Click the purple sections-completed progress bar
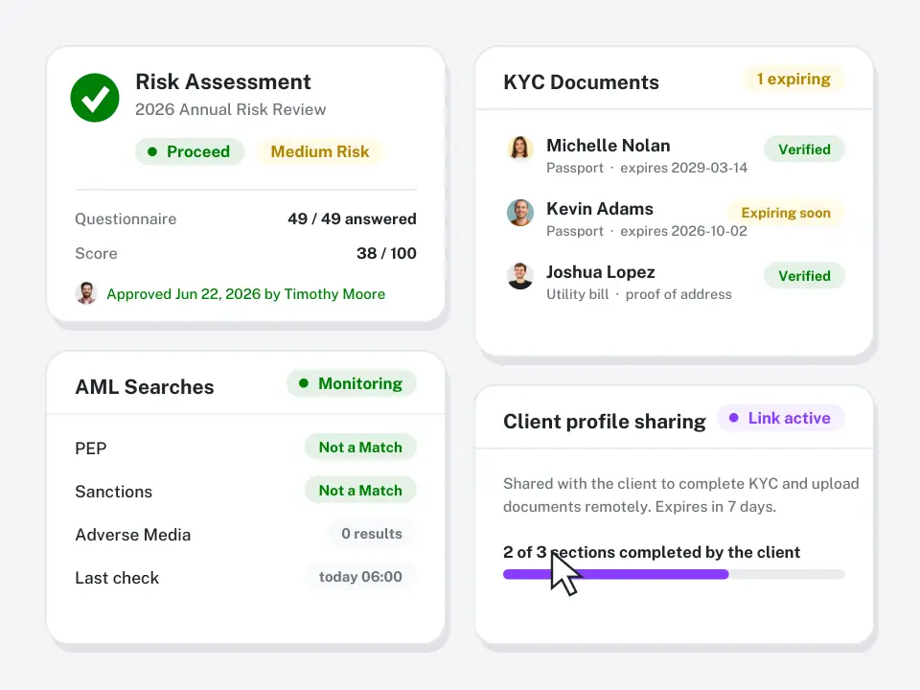 (x=674, y=574)
